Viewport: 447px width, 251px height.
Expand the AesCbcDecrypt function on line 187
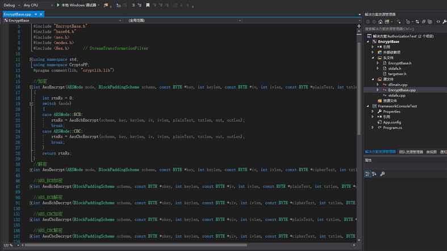[31, 236]
